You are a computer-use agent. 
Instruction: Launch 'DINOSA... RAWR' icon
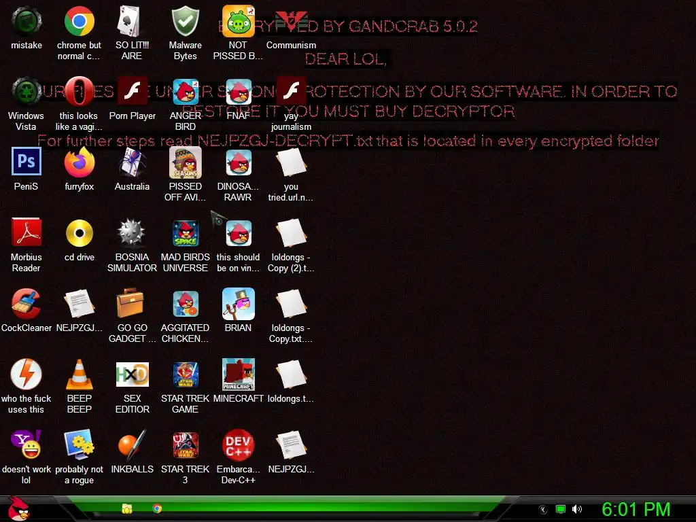pyautogui.click(x=238, y=162)
